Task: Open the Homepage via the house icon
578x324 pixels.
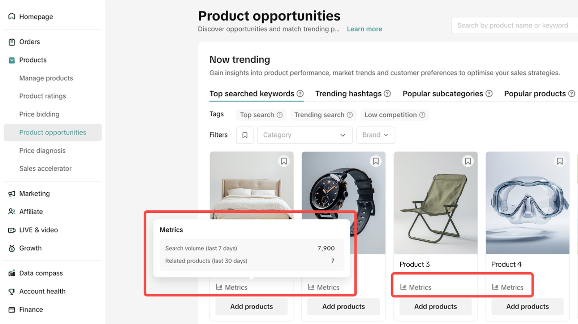Action: pos(12,16)
